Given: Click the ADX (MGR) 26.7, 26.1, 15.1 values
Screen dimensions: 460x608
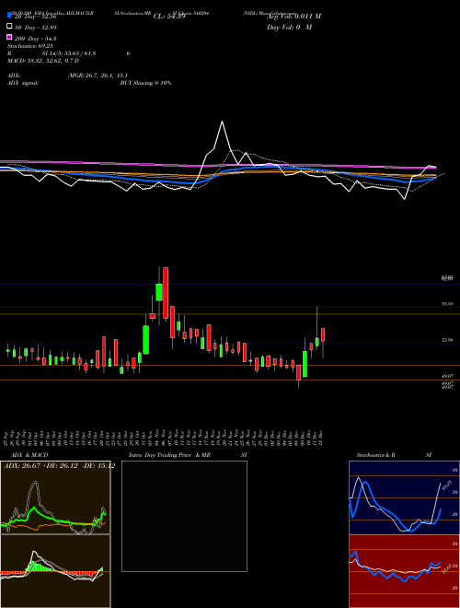Looking at the screenshot, I should coord(98,76).
